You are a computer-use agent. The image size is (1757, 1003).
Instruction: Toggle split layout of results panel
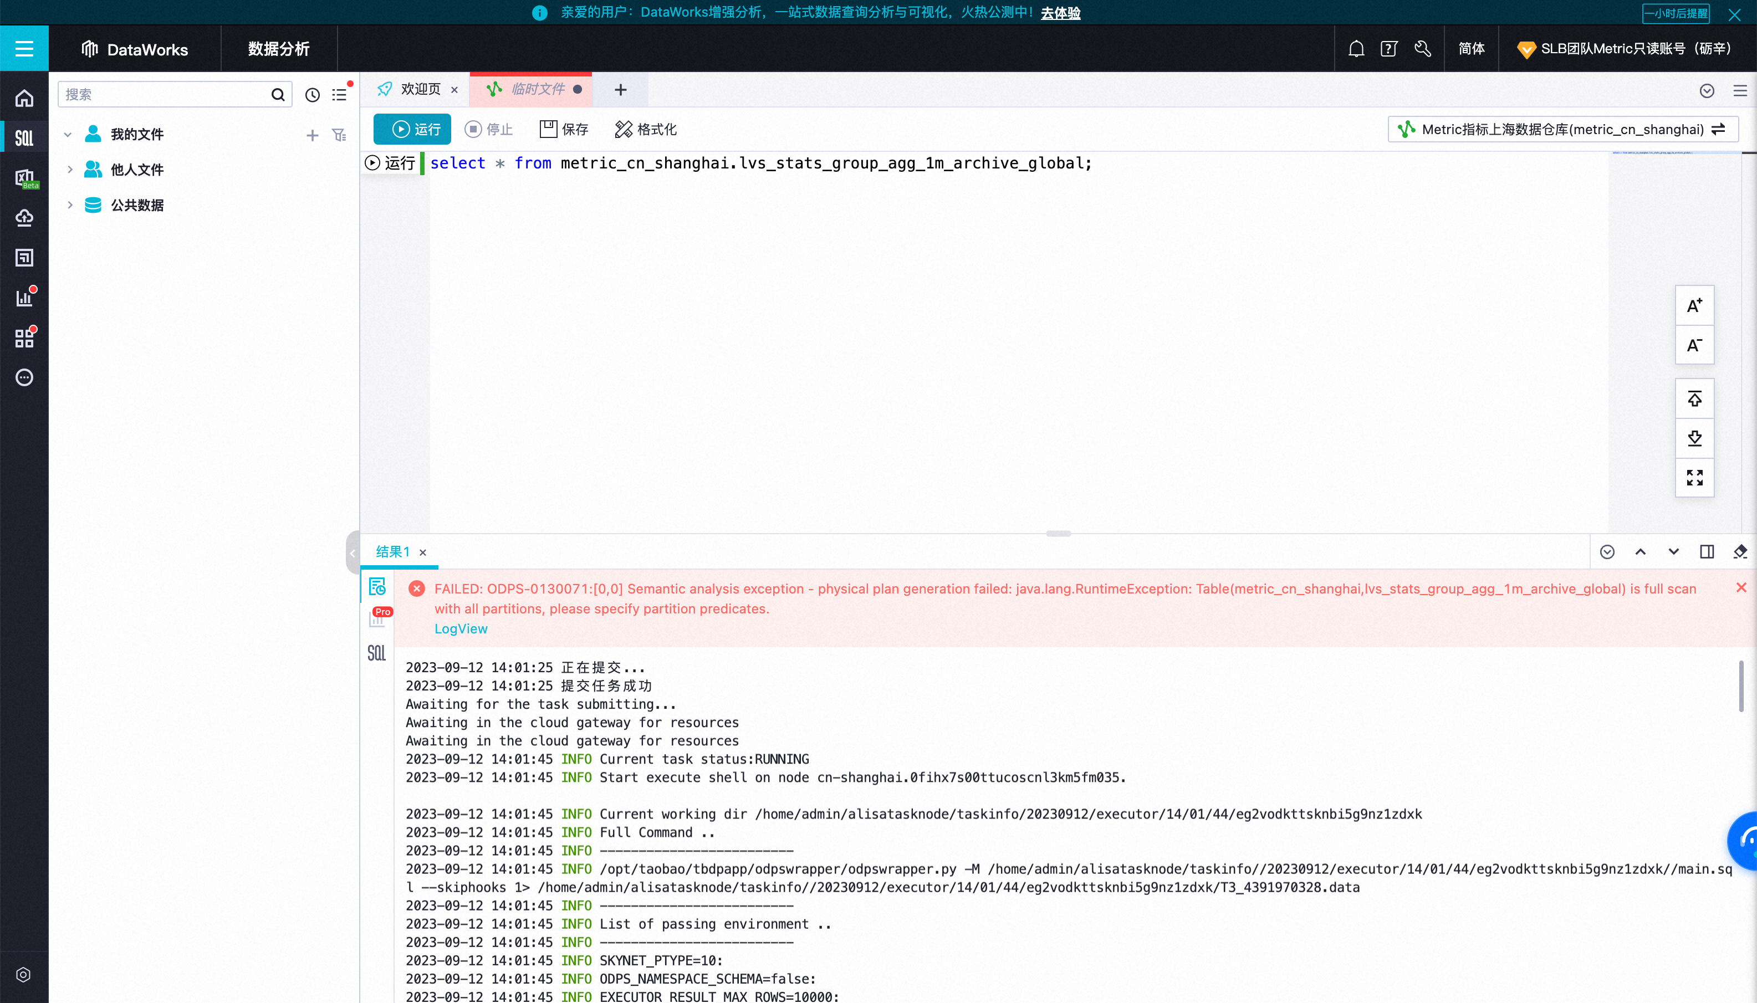[1707, 552]
